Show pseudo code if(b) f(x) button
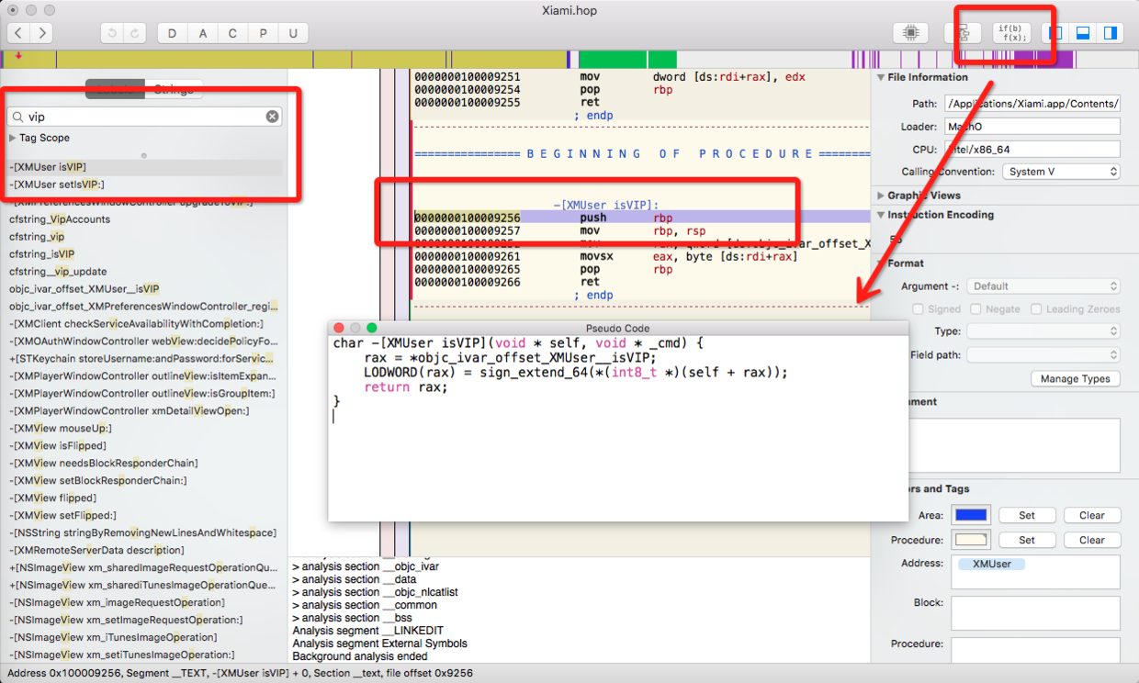This screenshot has height=683, width=1139. (1011, 33)
